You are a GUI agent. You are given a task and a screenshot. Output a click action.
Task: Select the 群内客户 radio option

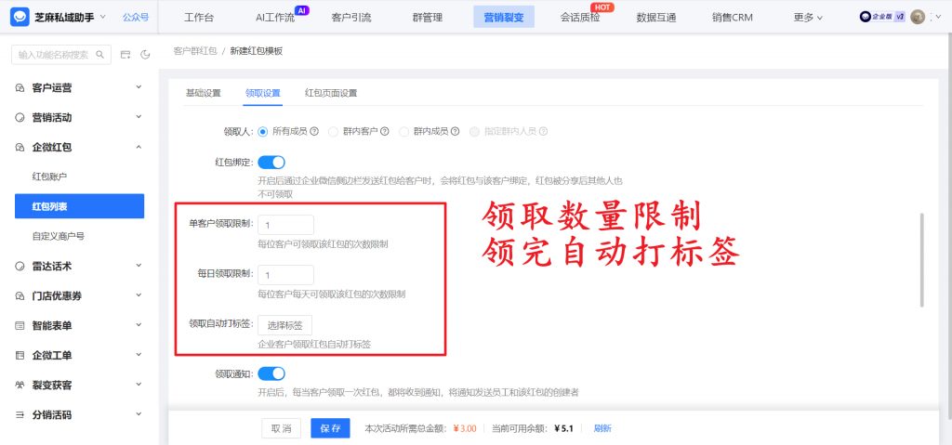coord(334,132)
